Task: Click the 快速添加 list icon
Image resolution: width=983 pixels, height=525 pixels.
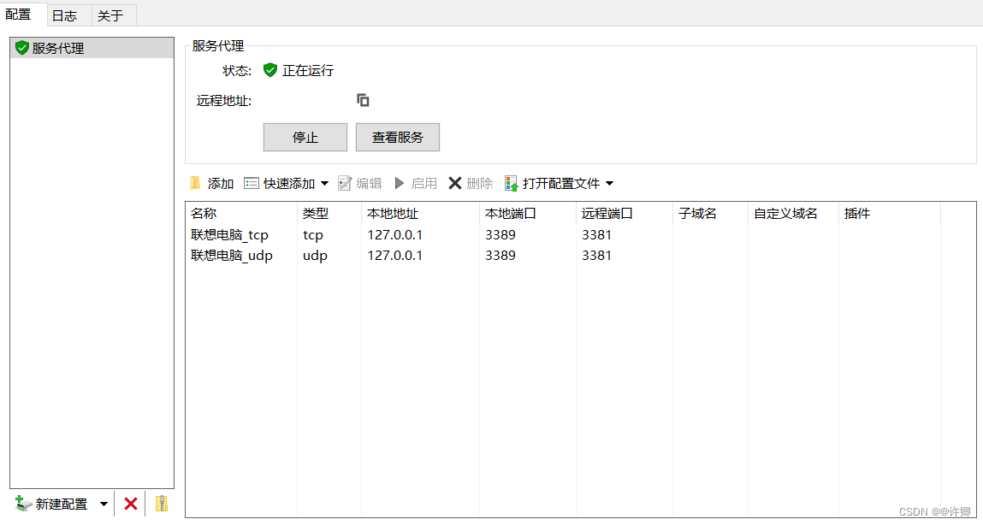Action: [252, 182]
